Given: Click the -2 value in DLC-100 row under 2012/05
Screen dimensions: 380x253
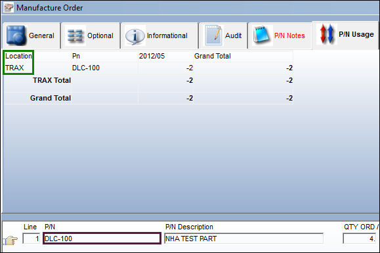Looking at the screenshot, I should tap(190, 68).
